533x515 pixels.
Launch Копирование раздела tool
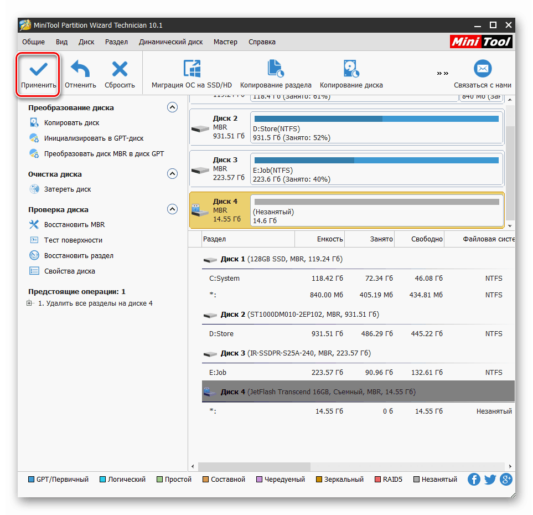pos(276,74)
